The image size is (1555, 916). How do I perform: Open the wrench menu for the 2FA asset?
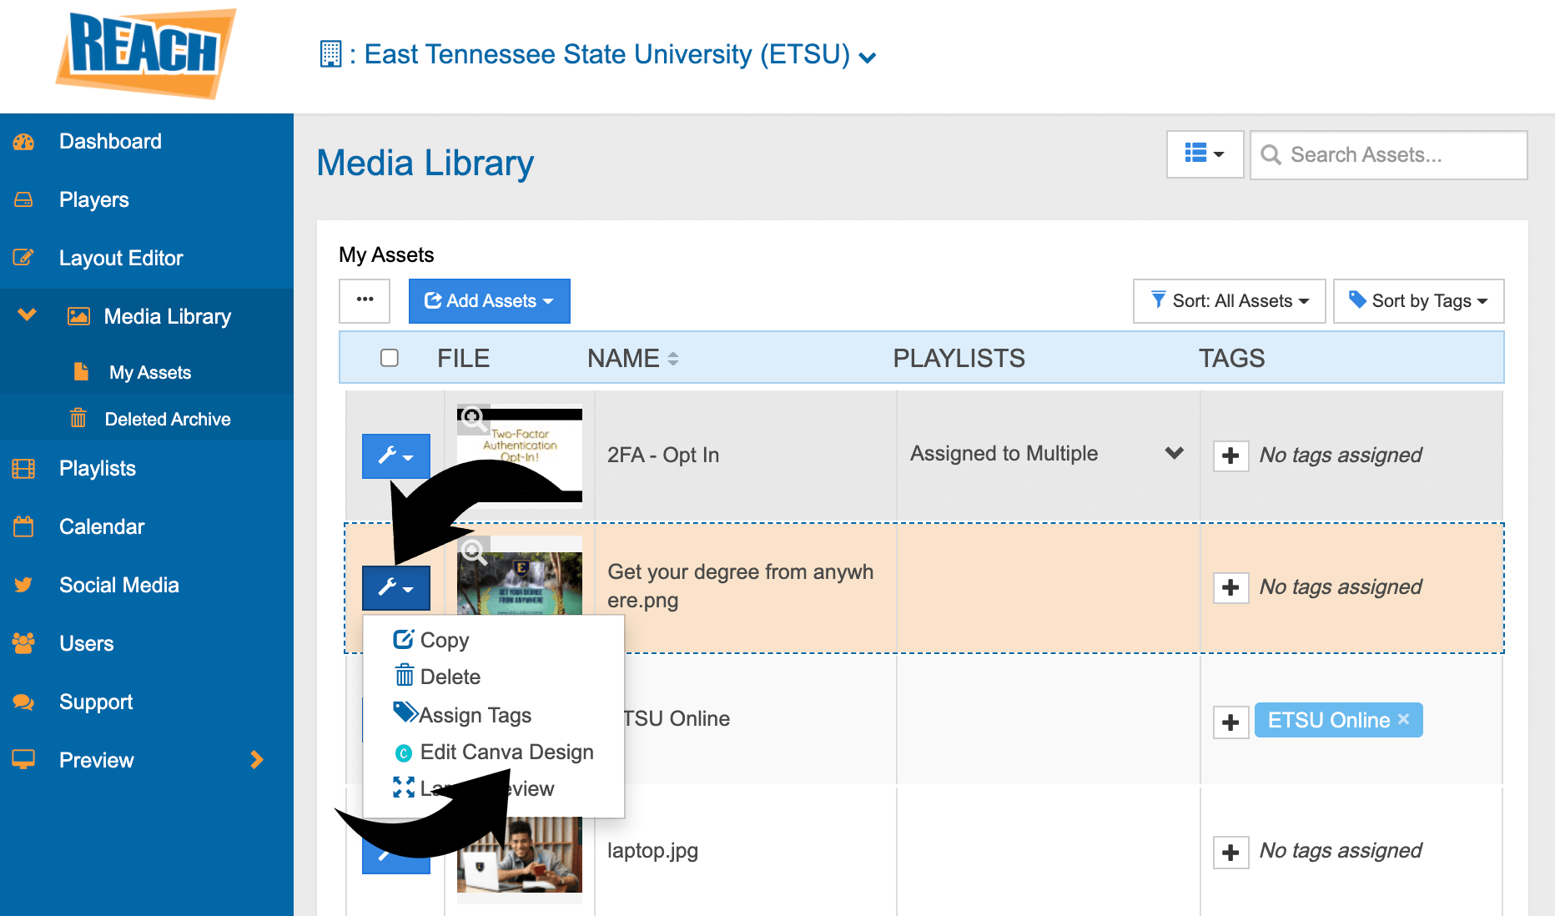click(395, 456)
